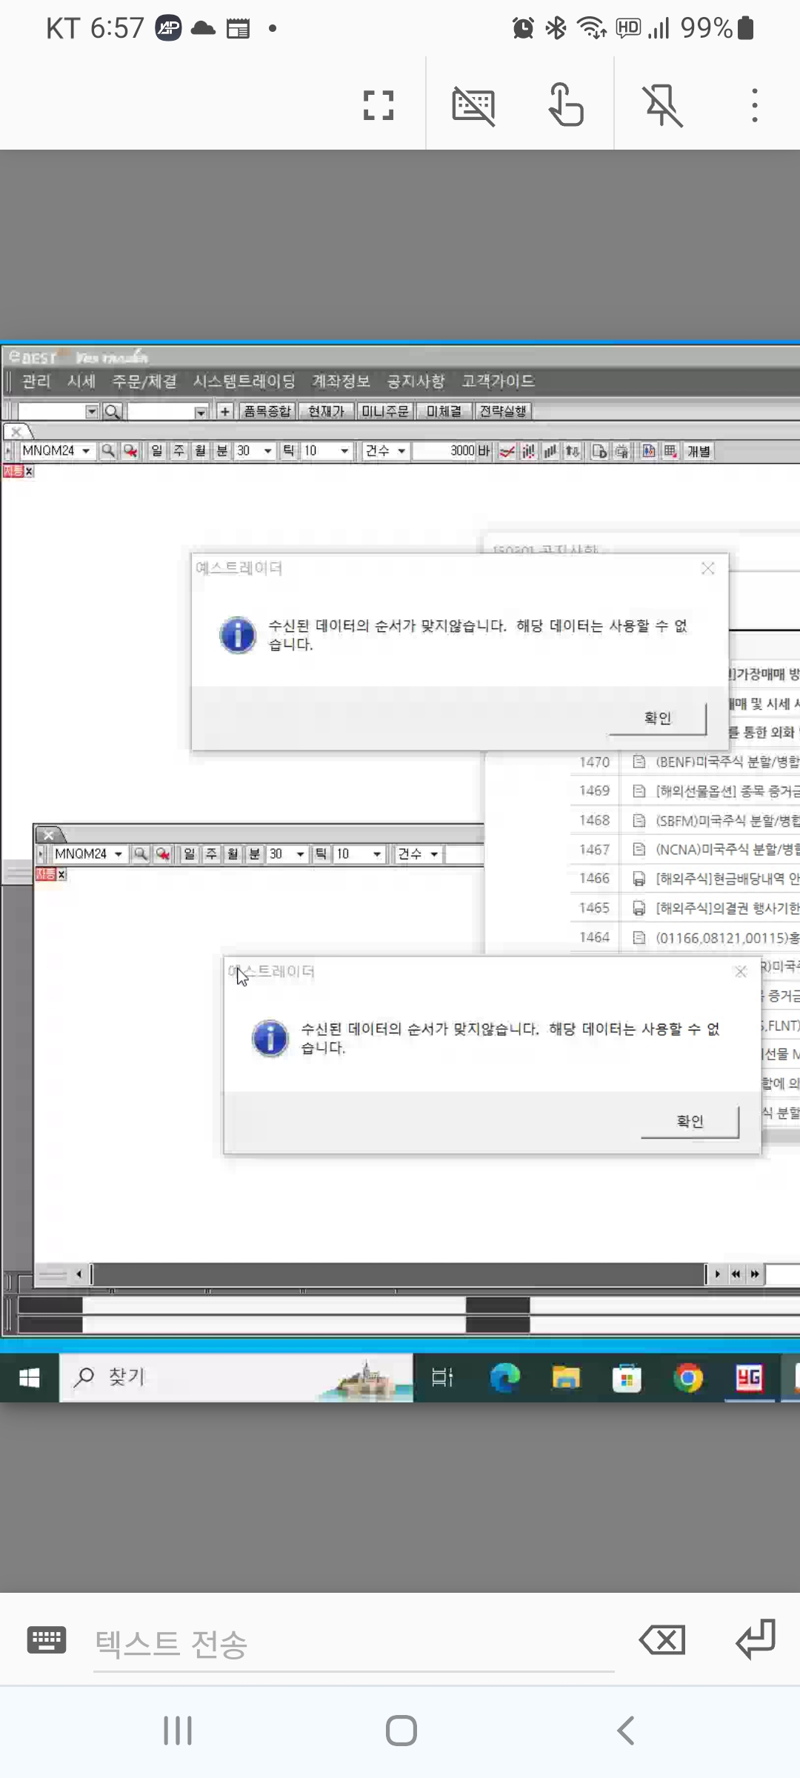
Task: Open the three-dot overflow menu
Action: (x=754, y=105)
